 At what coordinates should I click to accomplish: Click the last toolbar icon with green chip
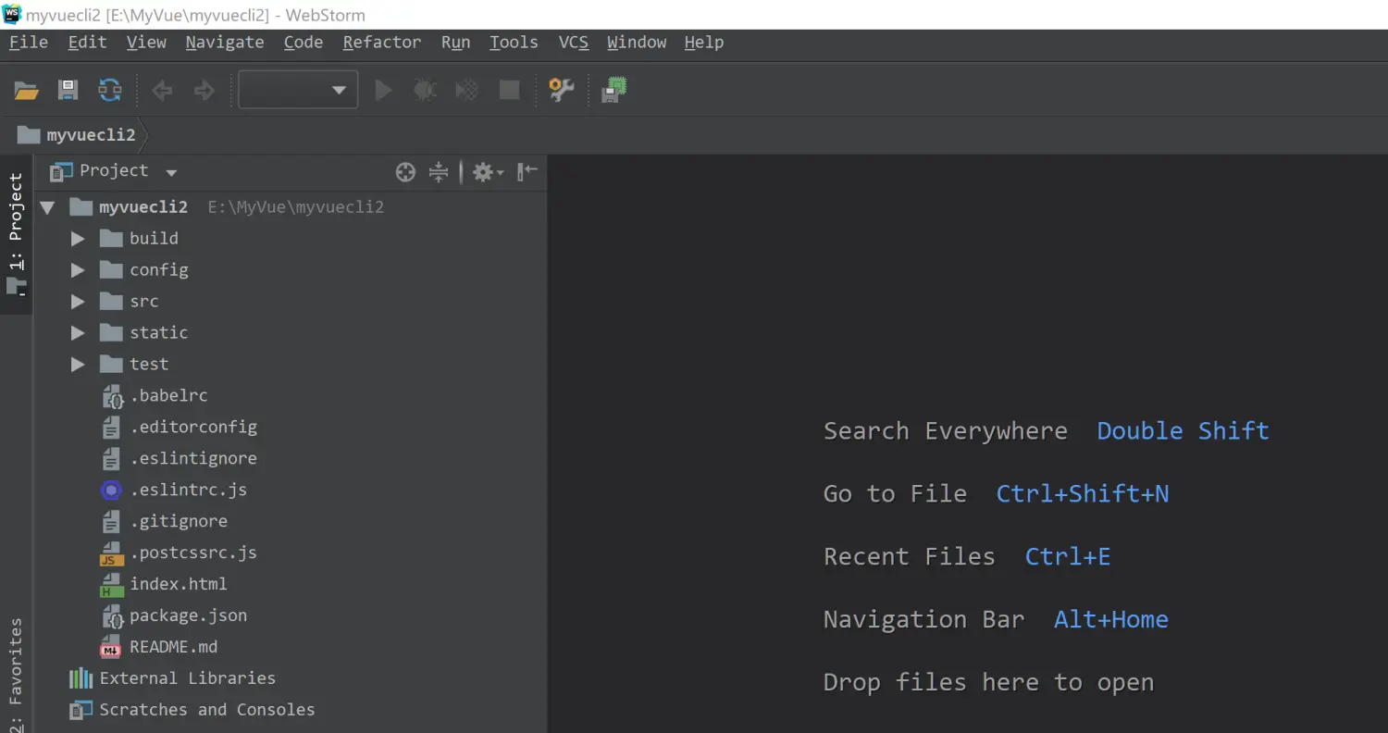[x=613, y=90]
